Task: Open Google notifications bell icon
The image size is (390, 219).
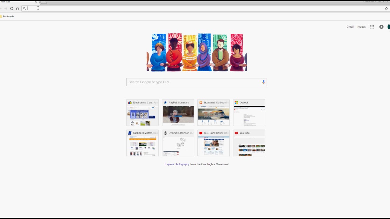Action: [381, 27]
